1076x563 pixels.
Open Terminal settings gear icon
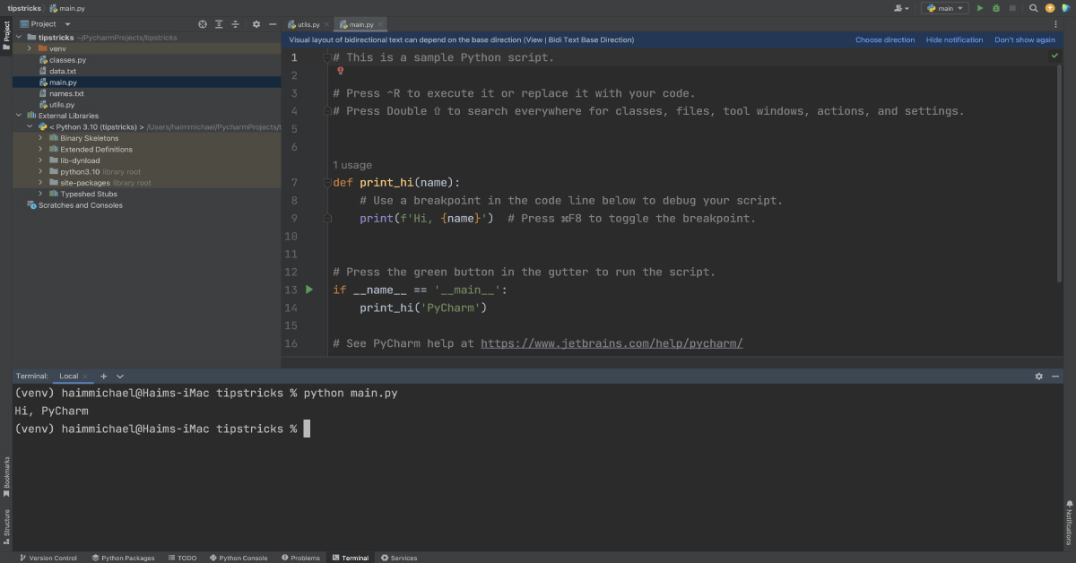pyautogui.click(x=1038, y=376)
